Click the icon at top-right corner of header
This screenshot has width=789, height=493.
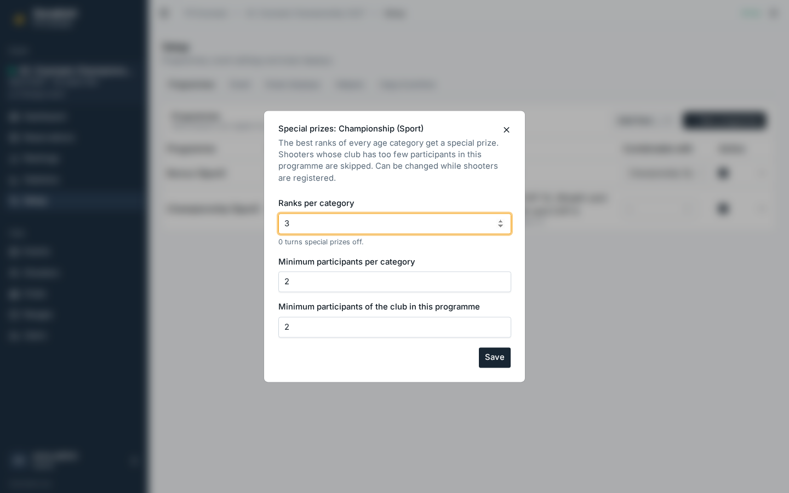(774, 13)
